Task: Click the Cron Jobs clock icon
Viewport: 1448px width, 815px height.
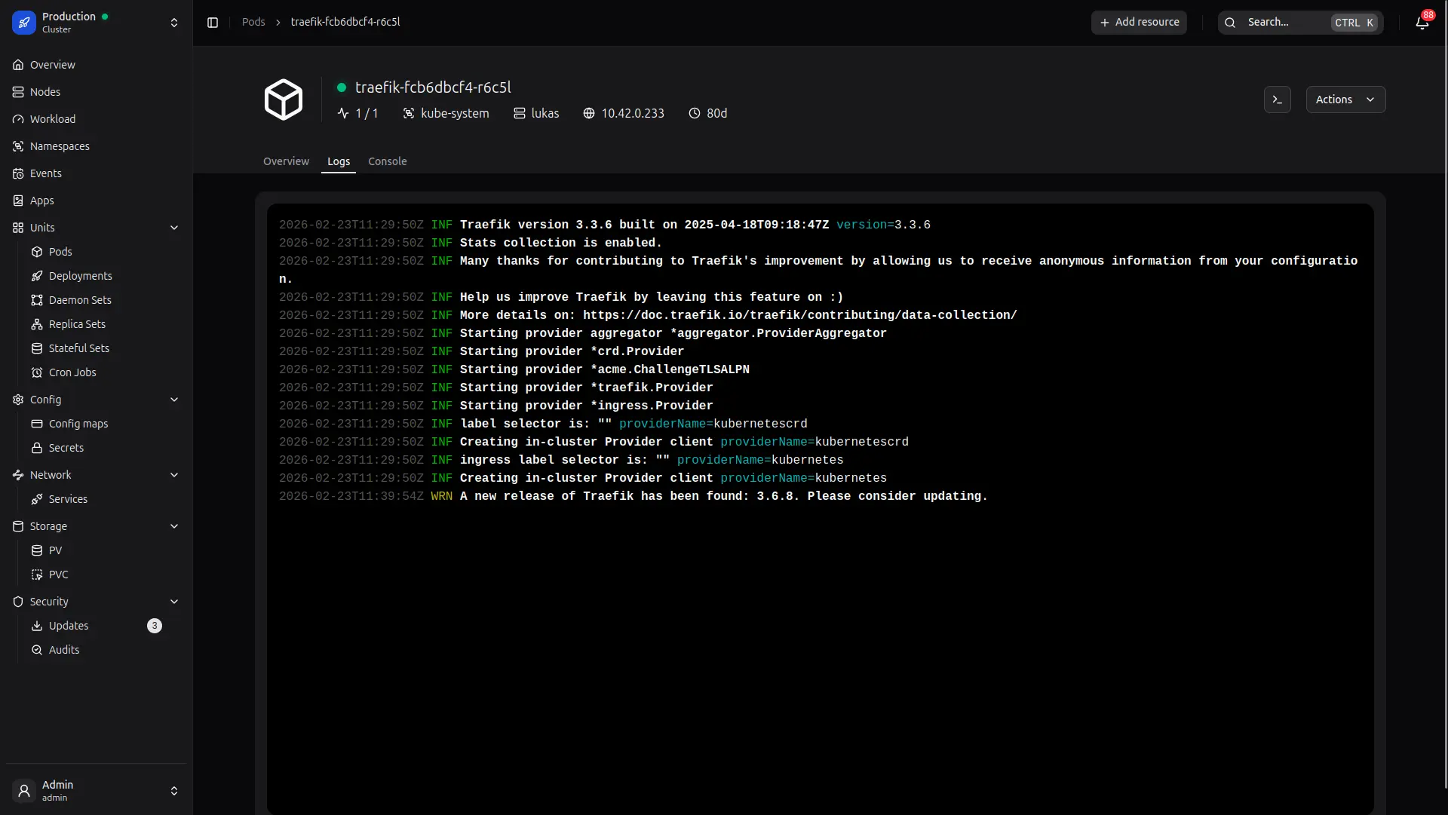Action: pos(37,372)
